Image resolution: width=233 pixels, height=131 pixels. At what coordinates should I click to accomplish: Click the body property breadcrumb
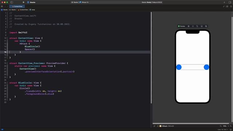click(32, 10)
